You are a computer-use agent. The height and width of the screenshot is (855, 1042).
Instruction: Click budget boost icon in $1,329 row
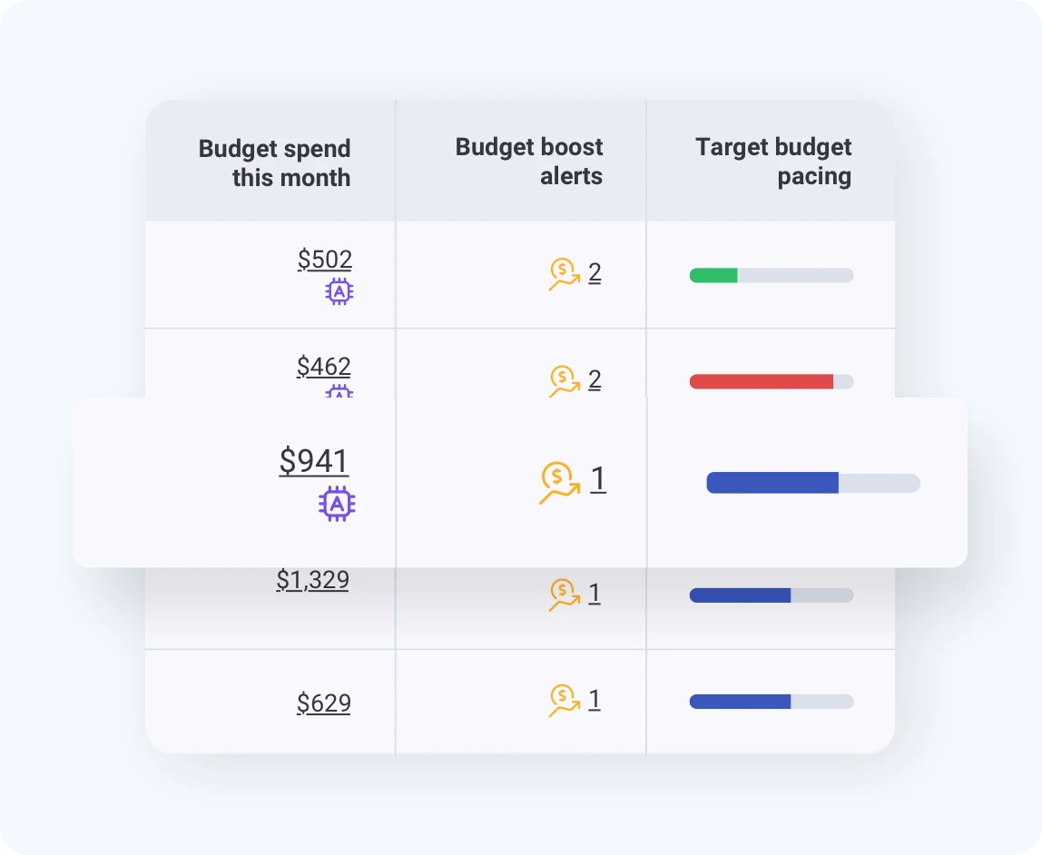tap(564, 595)
